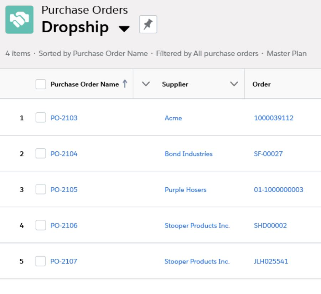Click the Purchase Orders handshake icon
The width and height of the screenshot is (321, 294).
pyautogui.click(x=20, y=20)
